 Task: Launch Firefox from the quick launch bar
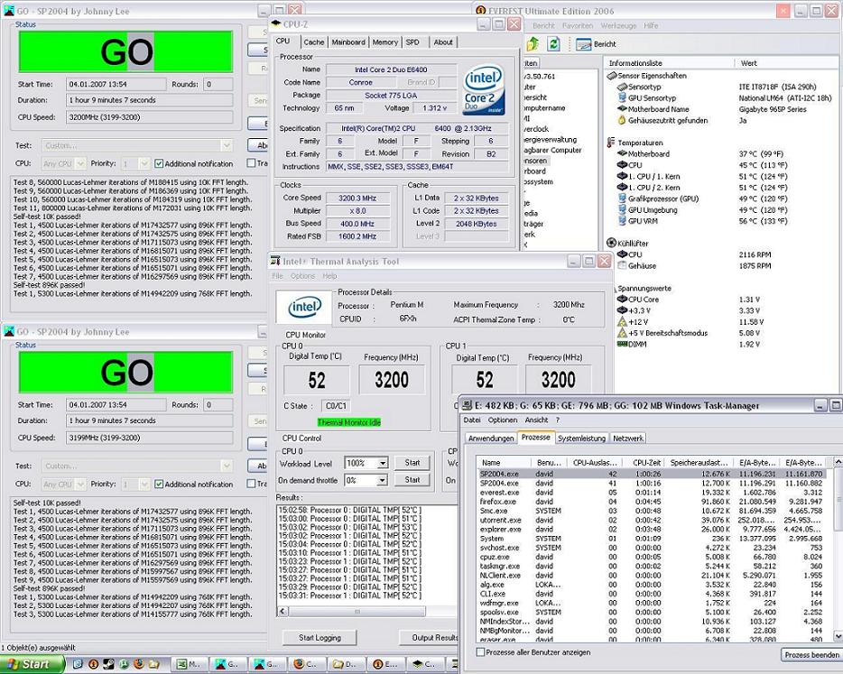tap(139, 664)
